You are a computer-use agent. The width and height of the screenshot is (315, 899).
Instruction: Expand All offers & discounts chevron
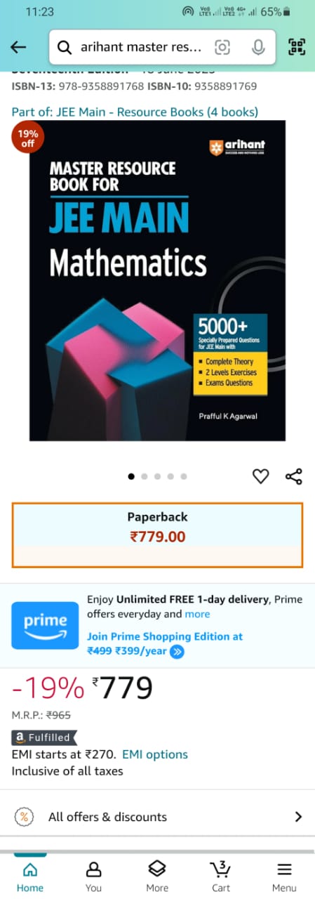pyautogui.click(x=298, y=817)
